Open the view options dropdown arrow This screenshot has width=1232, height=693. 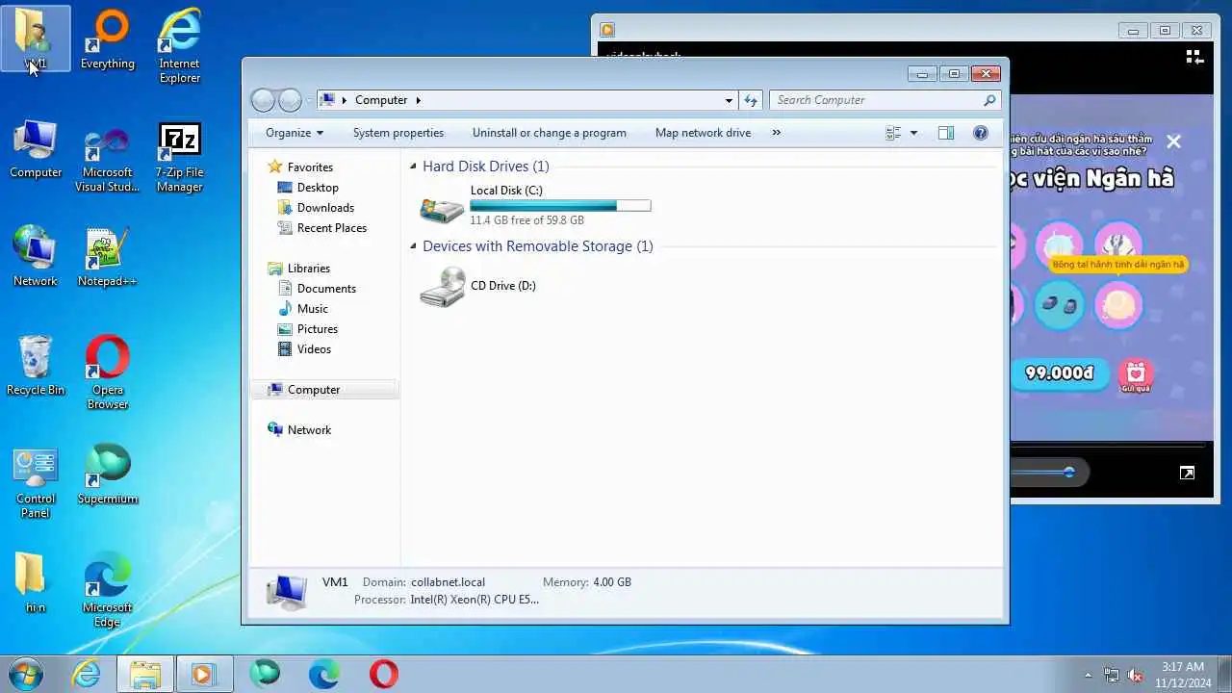(913, 133)
